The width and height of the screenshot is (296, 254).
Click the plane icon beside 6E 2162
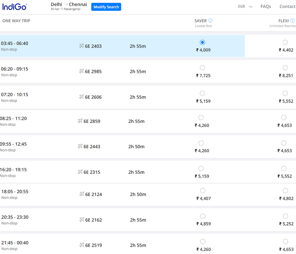click(82, 220)
